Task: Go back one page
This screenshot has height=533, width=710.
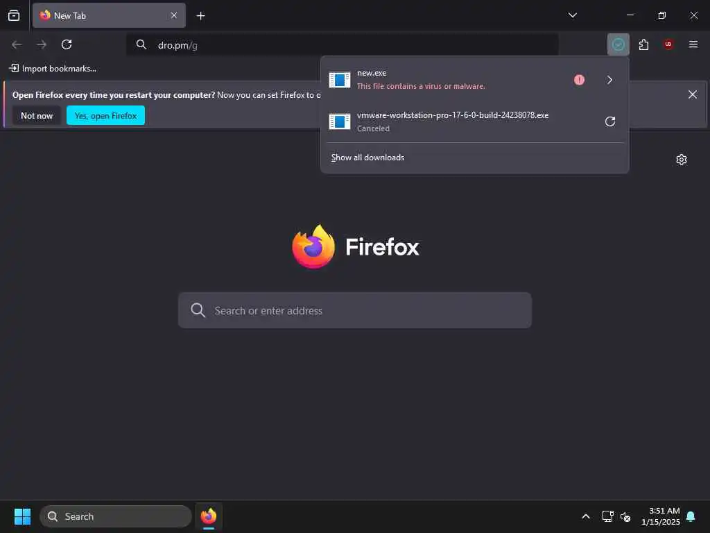Action: pyautogui.click(x=17, y=44)
